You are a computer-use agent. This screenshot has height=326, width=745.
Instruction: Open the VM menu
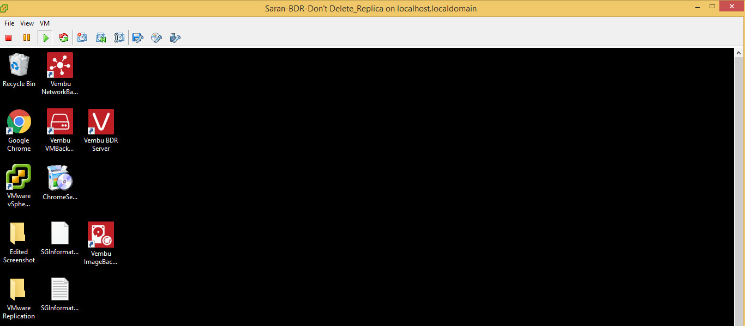coord(45,23)
